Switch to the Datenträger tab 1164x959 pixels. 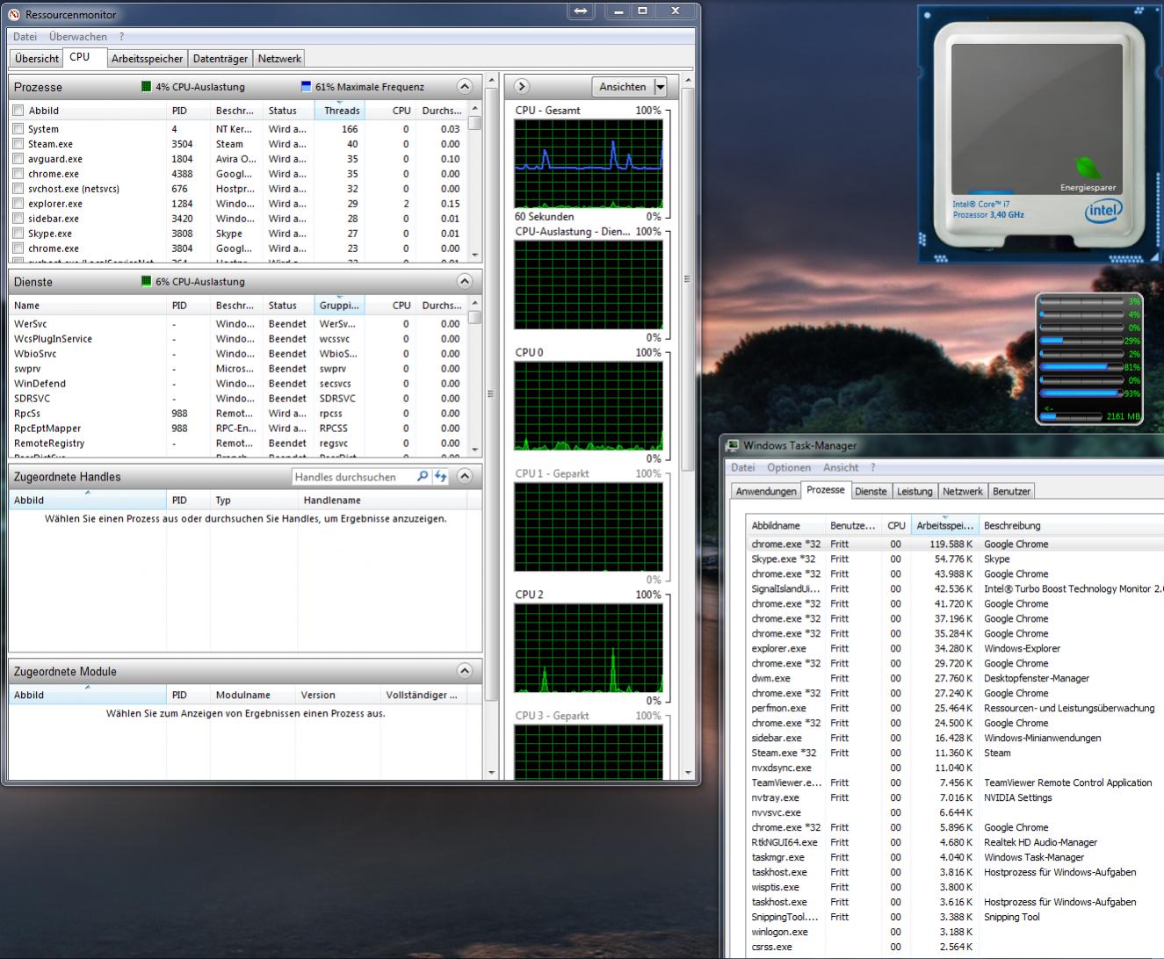point(221,59)
